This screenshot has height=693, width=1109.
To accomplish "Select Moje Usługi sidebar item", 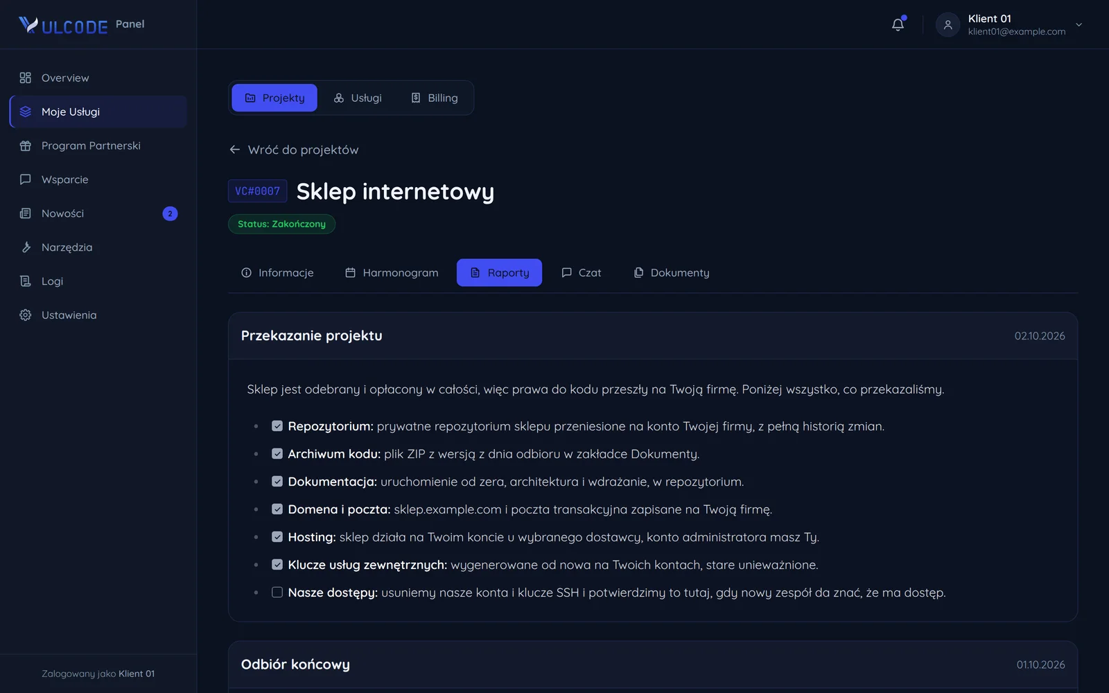I will click(98, 112).
